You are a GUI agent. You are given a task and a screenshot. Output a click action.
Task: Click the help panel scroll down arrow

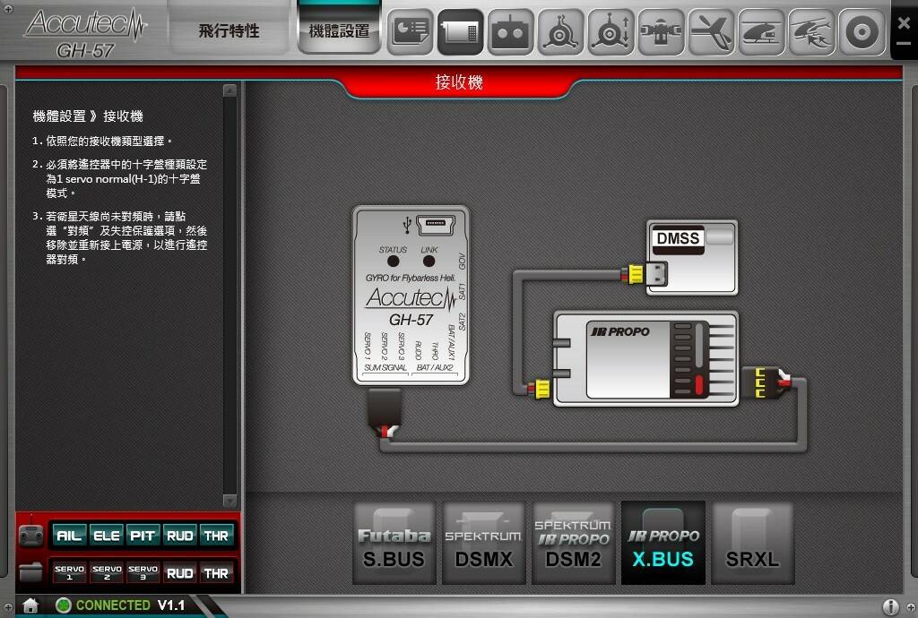click(x=230, y=501)
